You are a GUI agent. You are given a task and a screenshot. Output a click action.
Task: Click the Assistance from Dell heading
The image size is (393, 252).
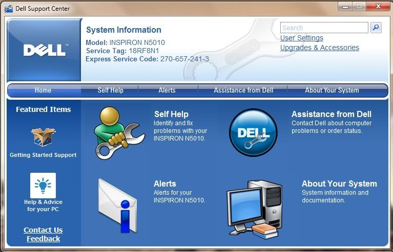pos(332,114)
